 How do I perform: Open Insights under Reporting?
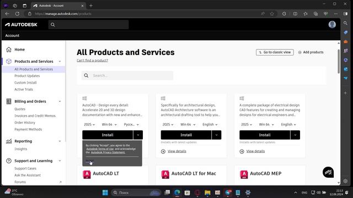coord(21,149)
